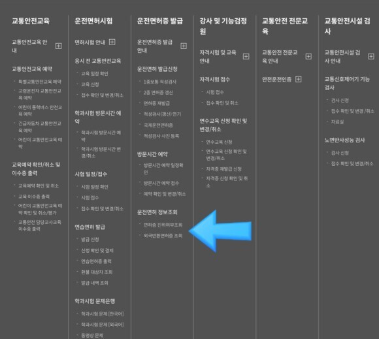The height and width of the screenshot is (339, 379).
Task: Open 검사 신청 under 노면반사성능 검사
Action: pos(340,153)
